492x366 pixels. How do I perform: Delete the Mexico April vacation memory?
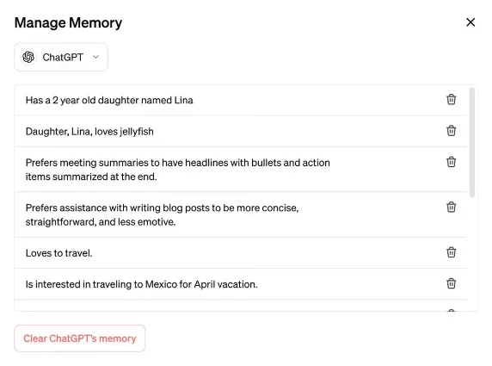(451, 283)
